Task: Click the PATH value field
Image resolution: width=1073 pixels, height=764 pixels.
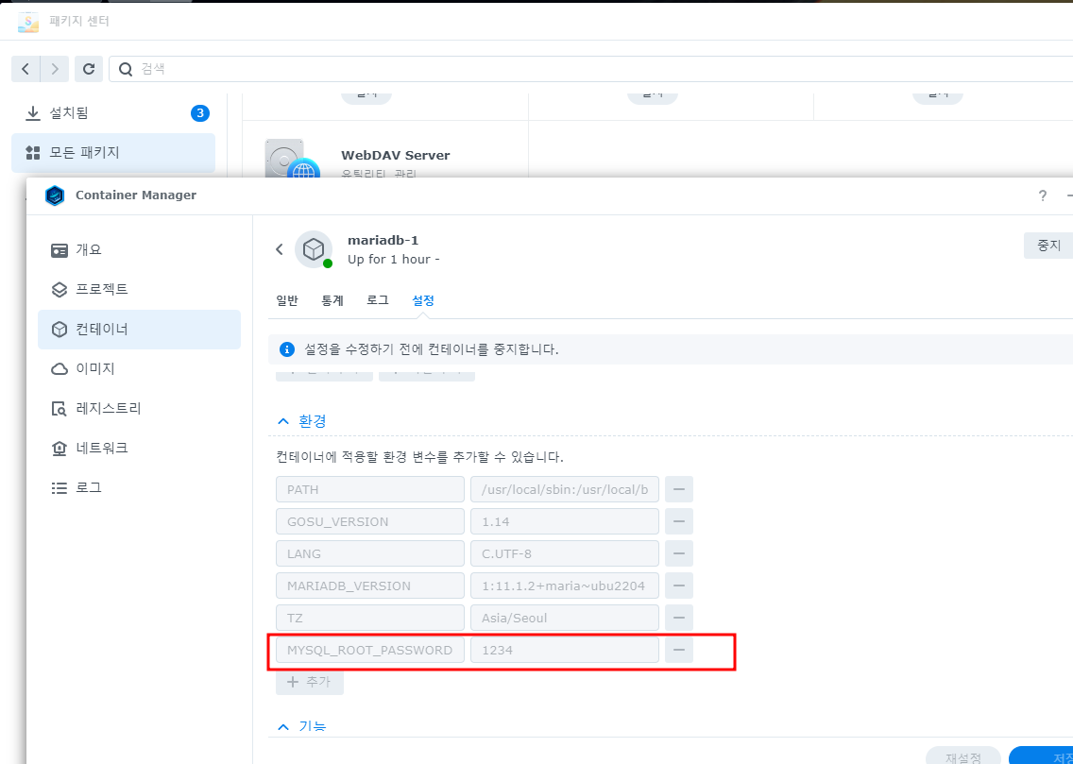Action: click(x=565, y=490)
